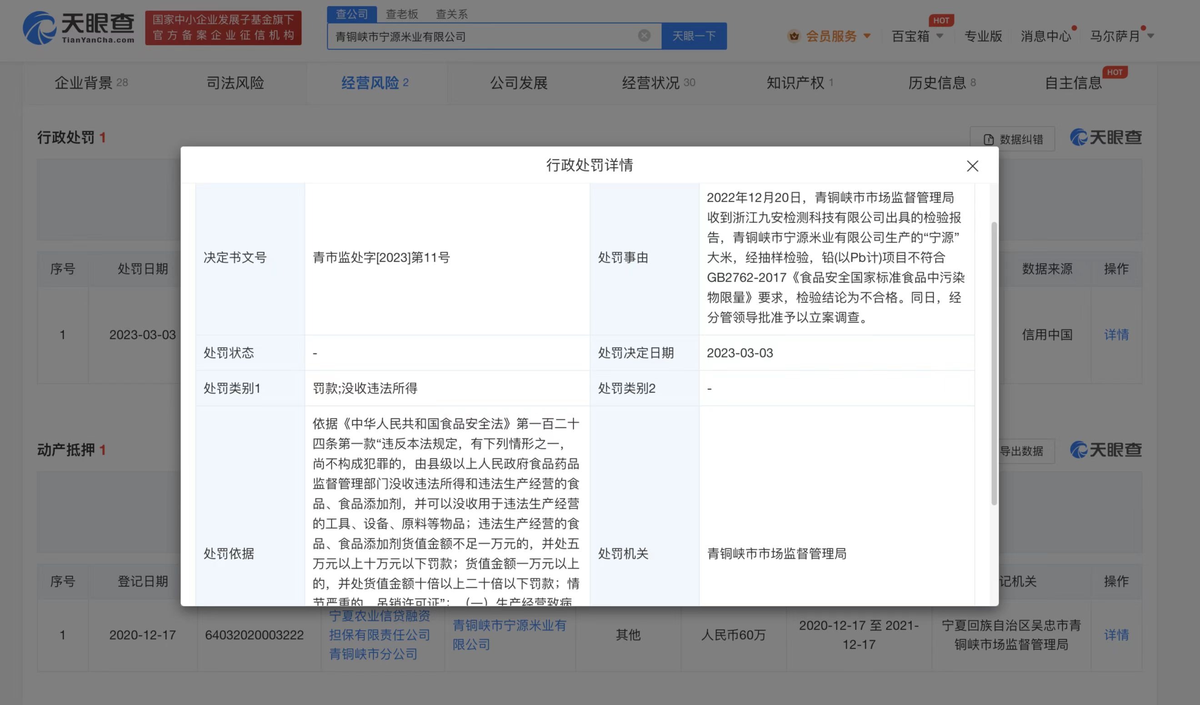Switch to the 司法风险 tab
The image size is (1200, 705).
(x=235, y=82)
